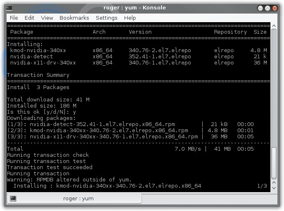Click size '36 M' in table

point(260,63)
